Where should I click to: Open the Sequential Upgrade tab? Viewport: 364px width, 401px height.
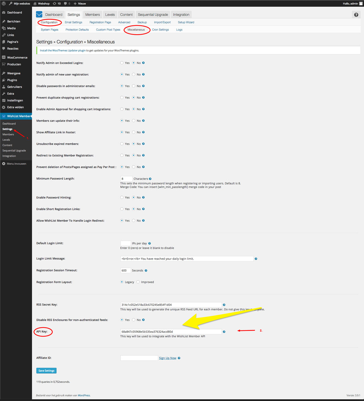point(153,15)
